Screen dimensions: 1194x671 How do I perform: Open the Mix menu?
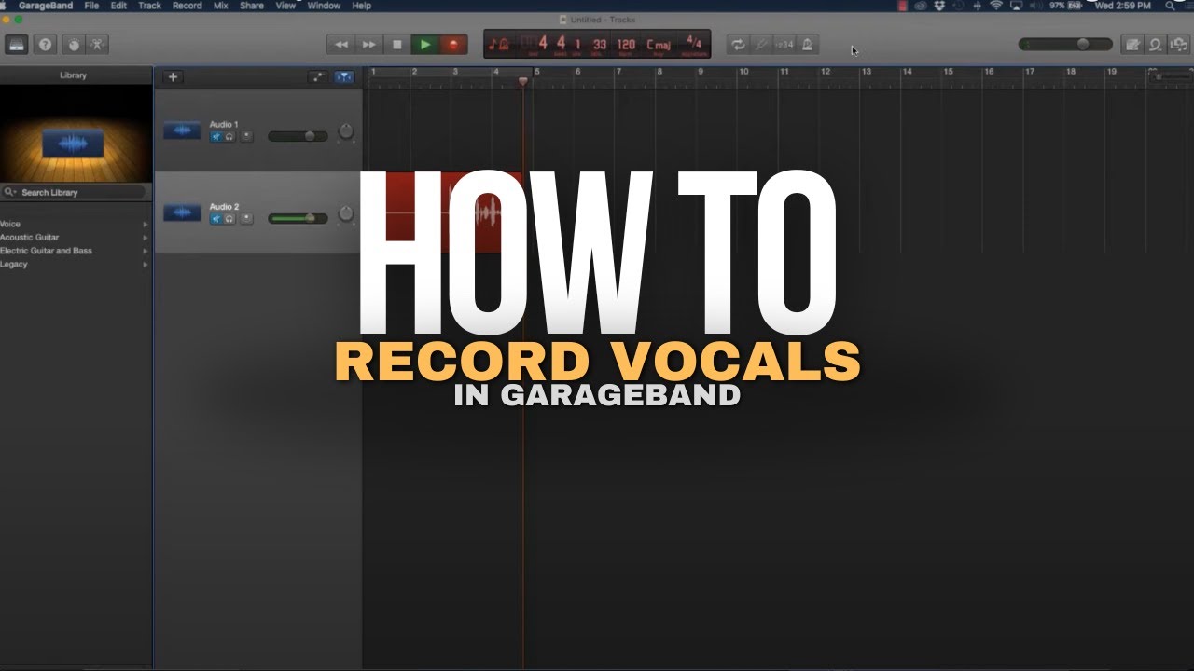(x=220, y=6)
